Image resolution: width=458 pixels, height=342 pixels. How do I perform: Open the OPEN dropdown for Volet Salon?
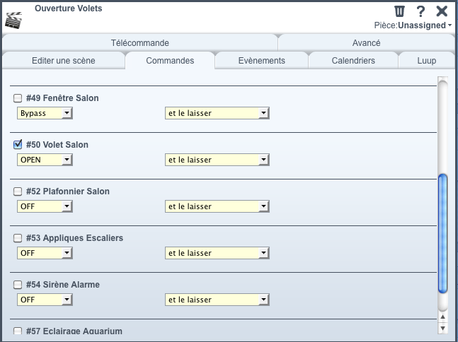tap(45, 160)
